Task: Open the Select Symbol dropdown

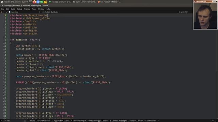Action: 51,12
